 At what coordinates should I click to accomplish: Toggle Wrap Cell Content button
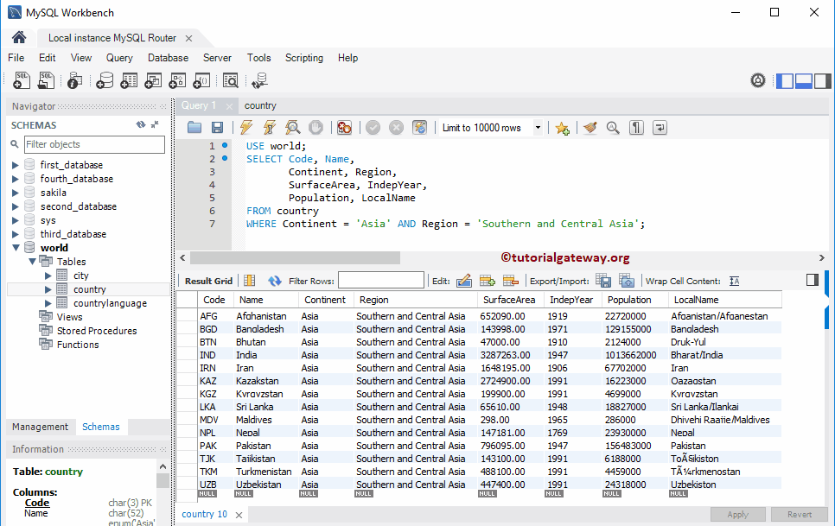734,281
